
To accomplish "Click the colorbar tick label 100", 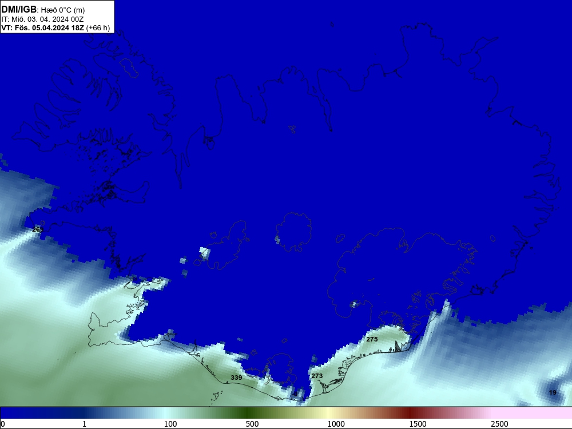I will coord(170,424).
